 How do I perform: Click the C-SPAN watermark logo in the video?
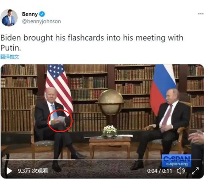(177, 161)
